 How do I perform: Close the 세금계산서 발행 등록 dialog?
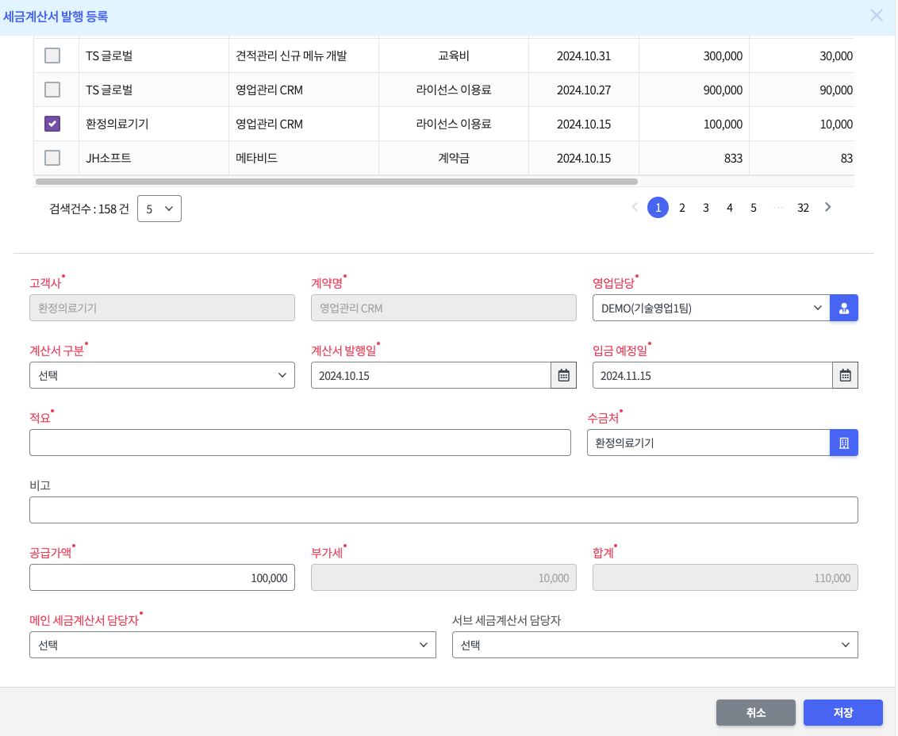point(876,15)
